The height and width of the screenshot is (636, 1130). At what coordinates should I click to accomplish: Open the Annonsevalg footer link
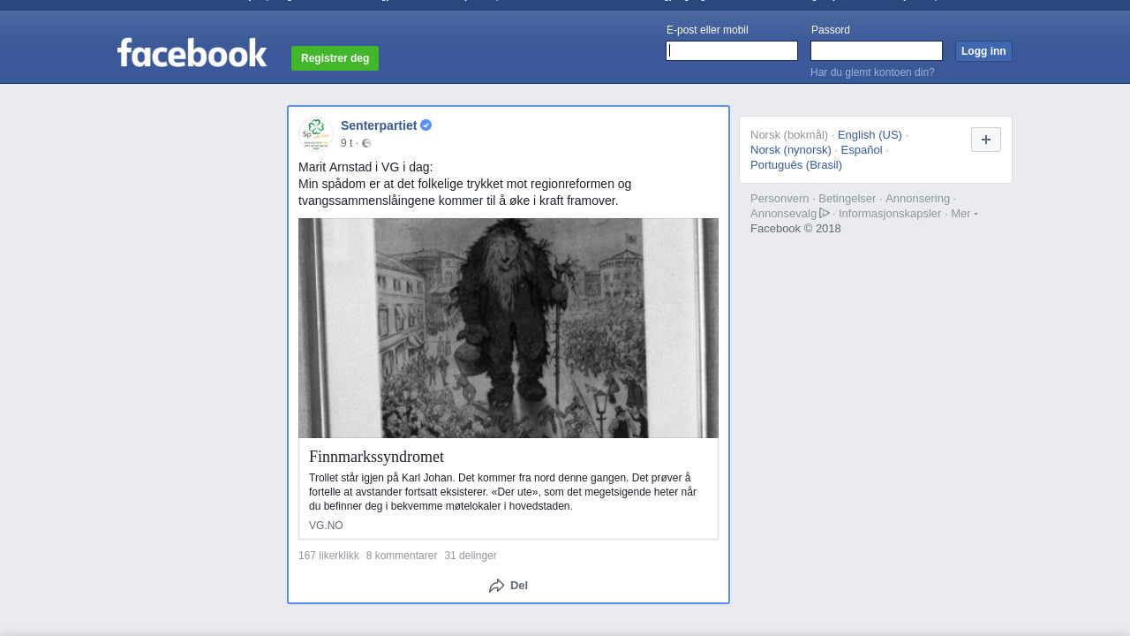pyautogui.click(x=783, y=214)
